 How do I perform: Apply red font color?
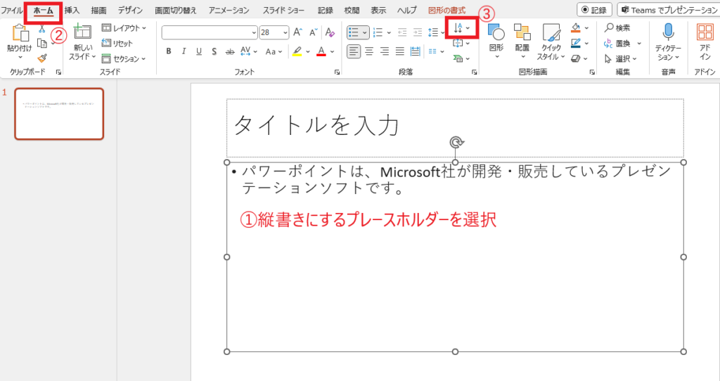click(321, 51)
